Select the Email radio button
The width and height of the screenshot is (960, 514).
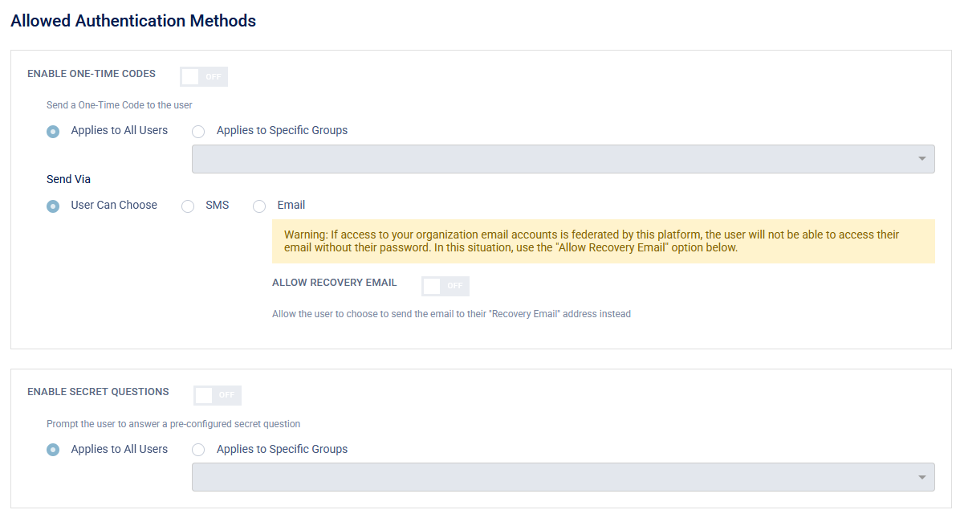(x=259, y=206)
